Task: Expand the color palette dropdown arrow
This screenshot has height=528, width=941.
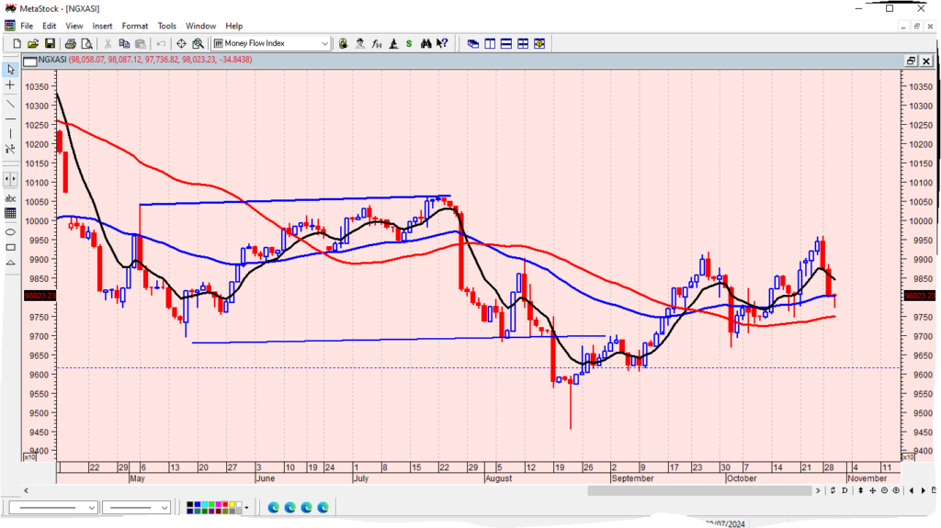Action: point(246,507)
